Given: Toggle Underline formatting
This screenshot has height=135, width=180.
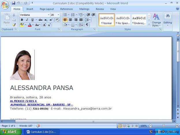Looking at the screenshot, I should coord(32,20).
